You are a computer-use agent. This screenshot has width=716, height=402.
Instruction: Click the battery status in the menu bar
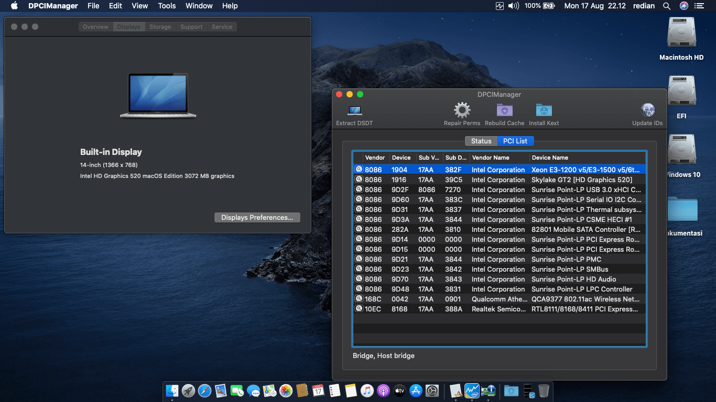[539, 6]
